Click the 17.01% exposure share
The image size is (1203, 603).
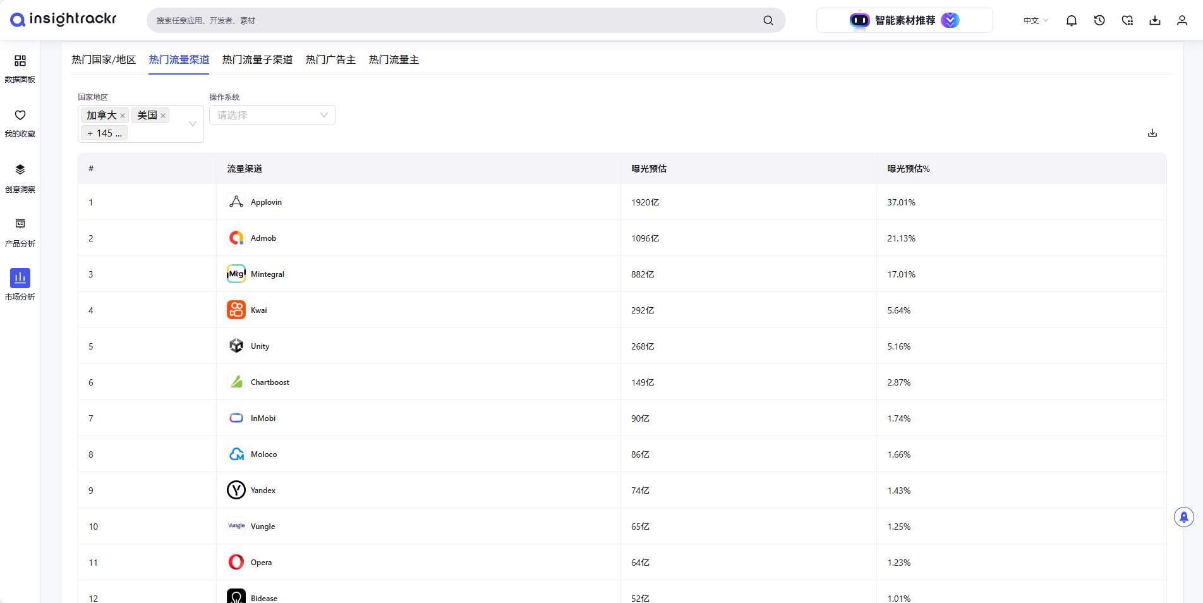coord(901,274)
